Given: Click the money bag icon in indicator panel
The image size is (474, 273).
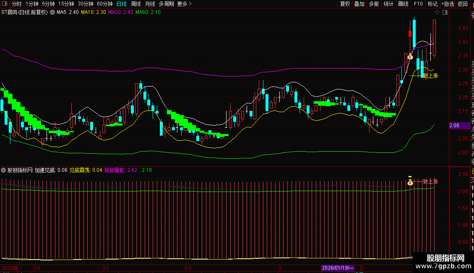Looking at the screenshot, I should pyautogui.click(x=410, y=182).
